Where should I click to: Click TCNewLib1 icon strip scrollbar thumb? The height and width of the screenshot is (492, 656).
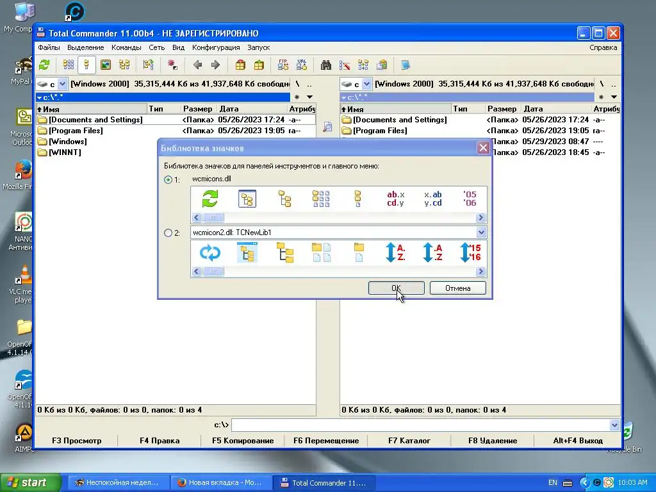tap(213, 272)
